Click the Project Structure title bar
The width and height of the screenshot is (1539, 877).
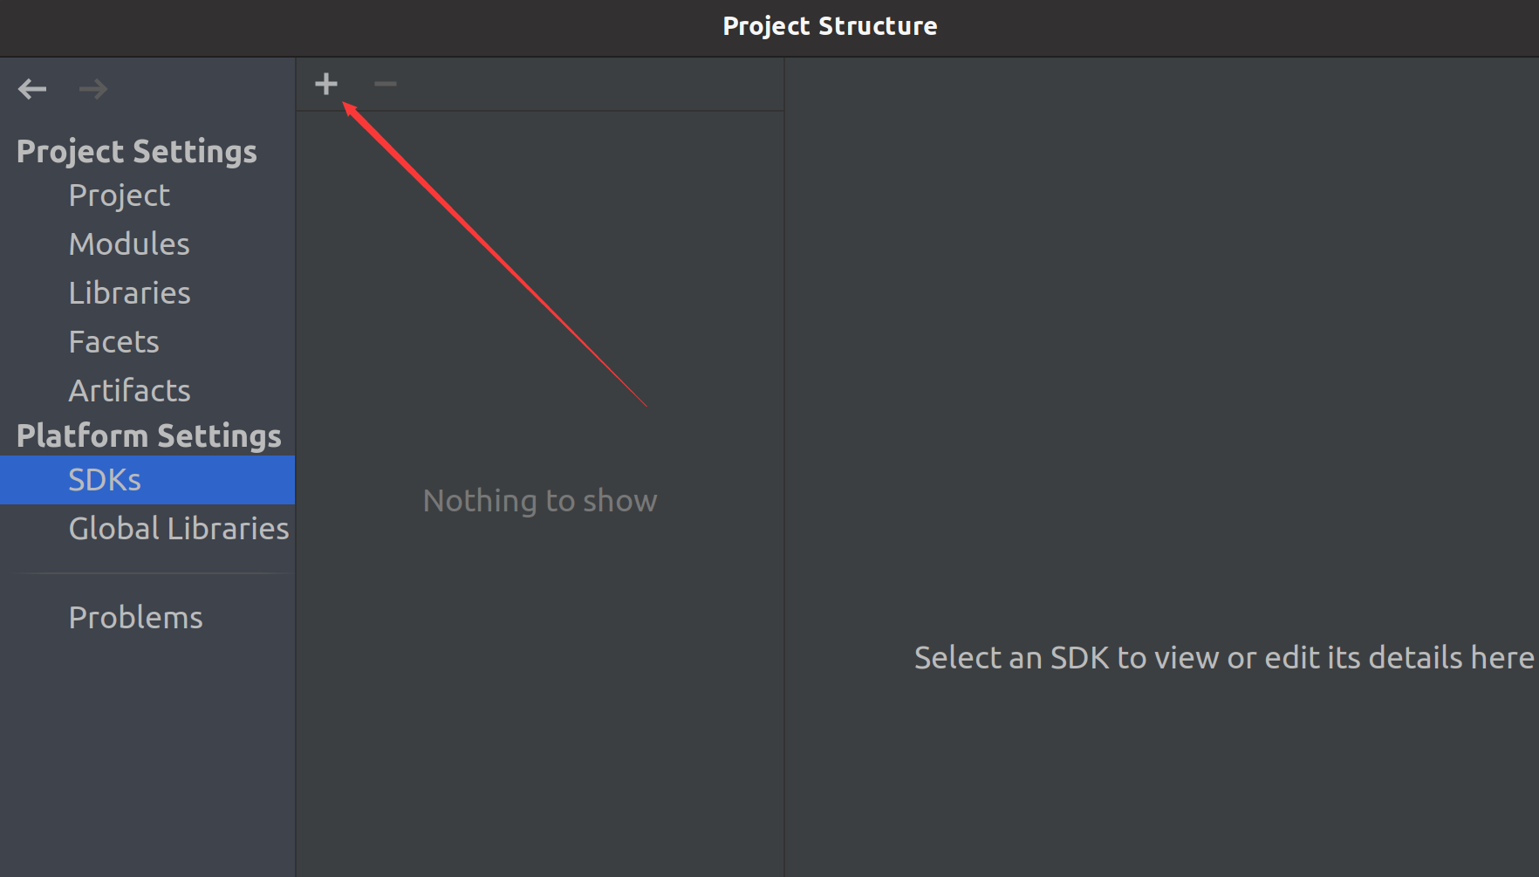coord(830,26)
